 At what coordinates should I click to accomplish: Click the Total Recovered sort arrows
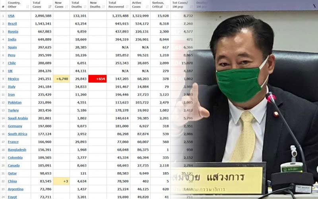pyautogui.click(x=127, y=7)
